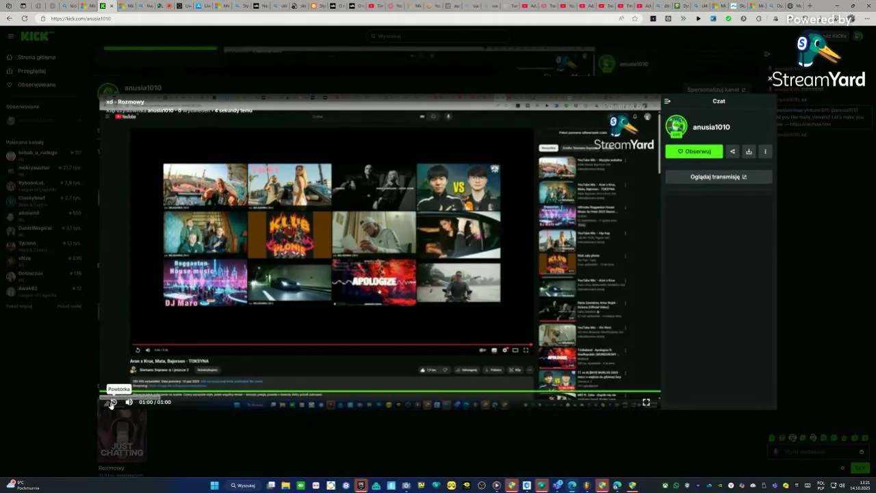Open the Spersonalizuj kanał link
Viewport: 876px width, 493px height.
[716, 90]
